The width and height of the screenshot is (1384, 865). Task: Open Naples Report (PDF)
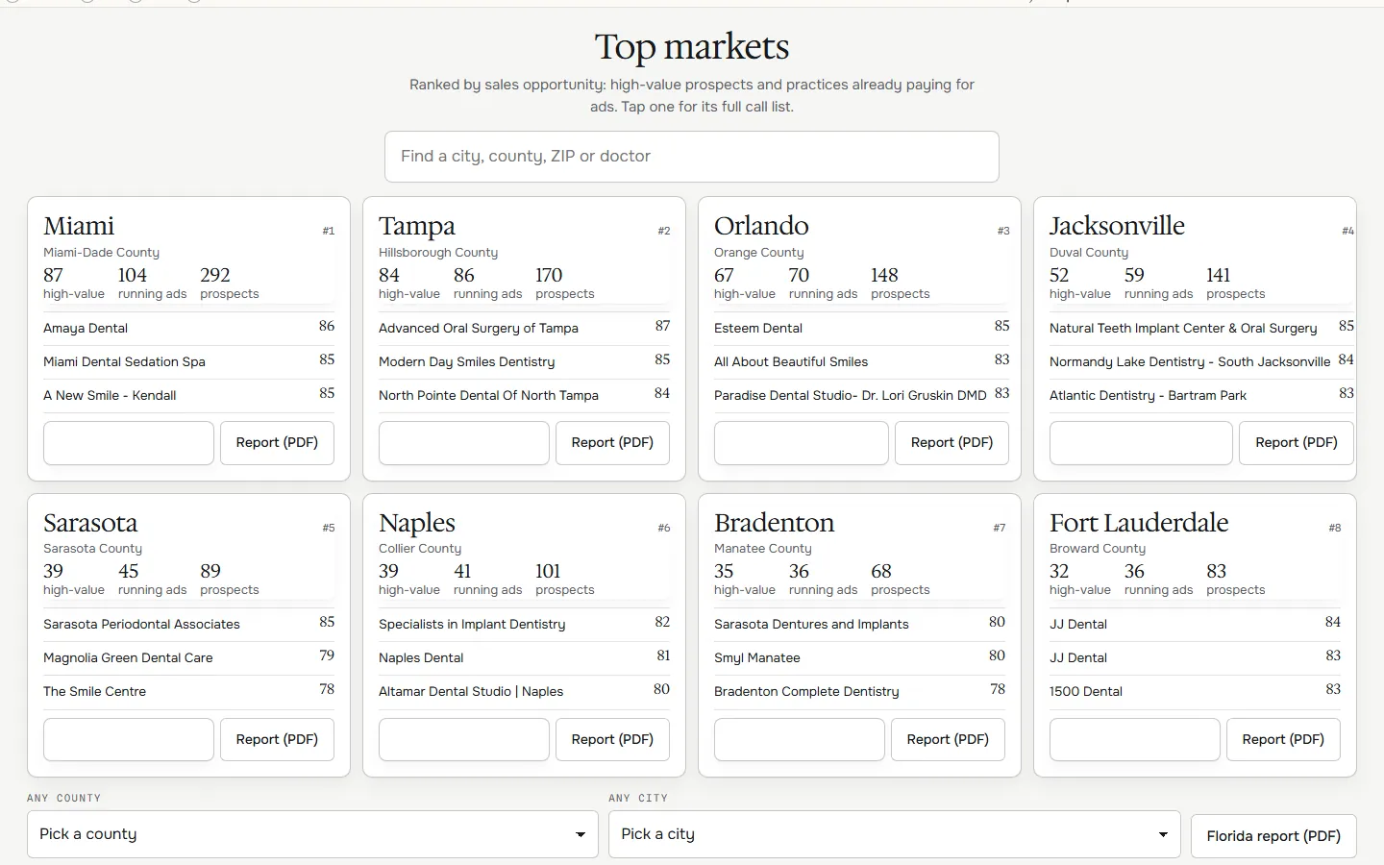pos(612,740)
